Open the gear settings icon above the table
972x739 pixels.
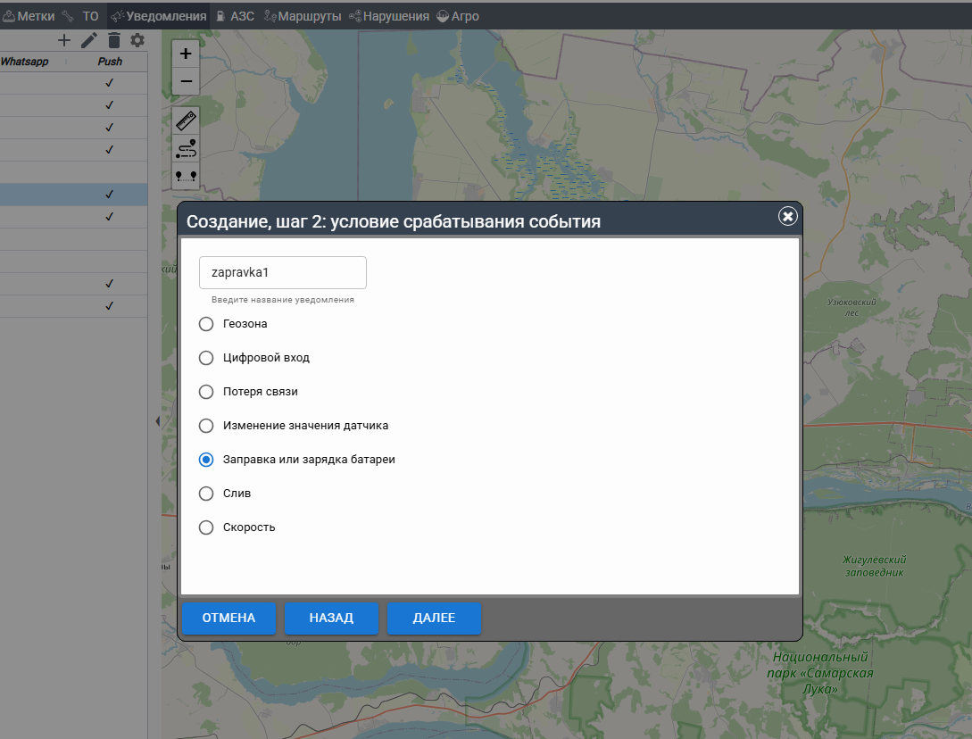coord(137,40)
